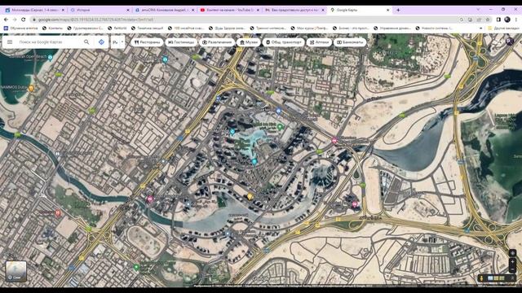Image resolution: width=522 pixels, height=293 pixels.
Task: Click the red hospital pin on the left
Action: click(x=58, y=213)
